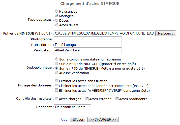Select Aucune vérification radio button
The height and width of the screenshot is (125, 180).
57,73
